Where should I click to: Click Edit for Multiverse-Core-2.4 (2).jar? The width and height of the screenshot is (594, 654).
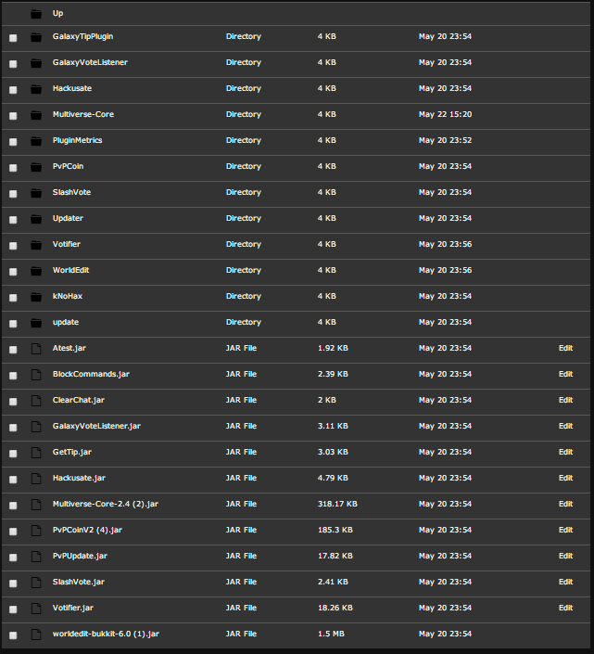[565, 504]
